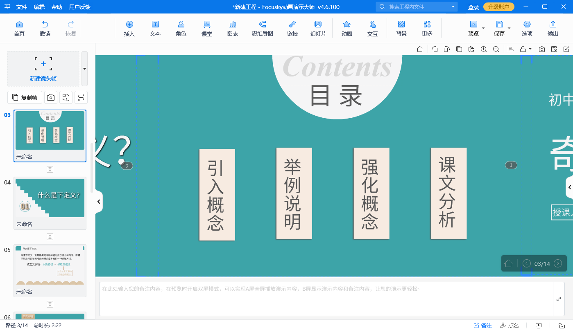This screenshot has width=573, height=330.
Task: Expand the 保存 save dropdown arrow
Action: coord(509,28)
